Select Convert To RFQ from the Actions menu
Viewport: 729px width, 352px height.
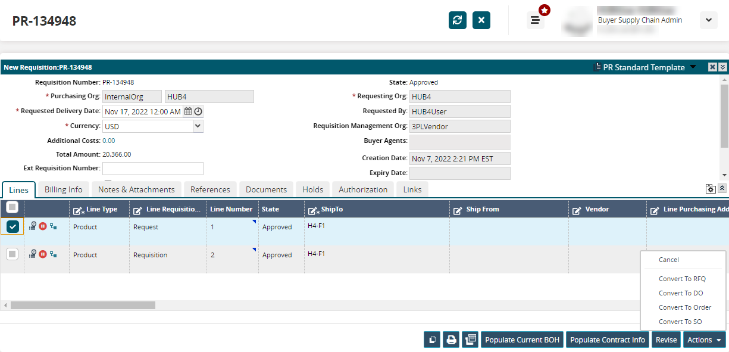pyautogui.click(x=683, y=279)
